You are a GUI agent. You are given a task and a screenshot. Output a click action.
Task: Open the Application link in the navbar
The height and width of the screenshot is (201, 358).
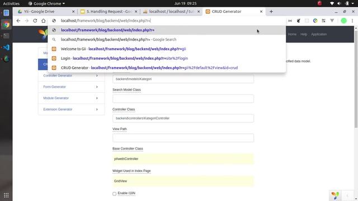(319, 34)
